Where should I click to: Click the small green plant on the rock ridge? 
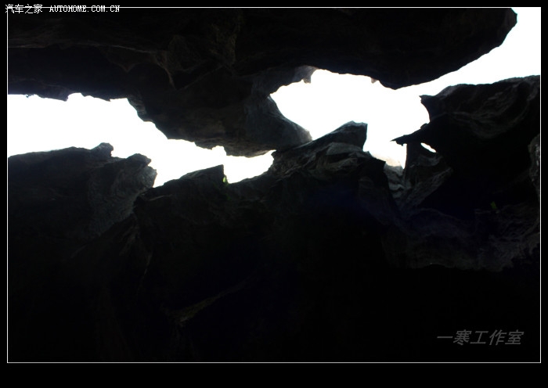click(225, 180)
